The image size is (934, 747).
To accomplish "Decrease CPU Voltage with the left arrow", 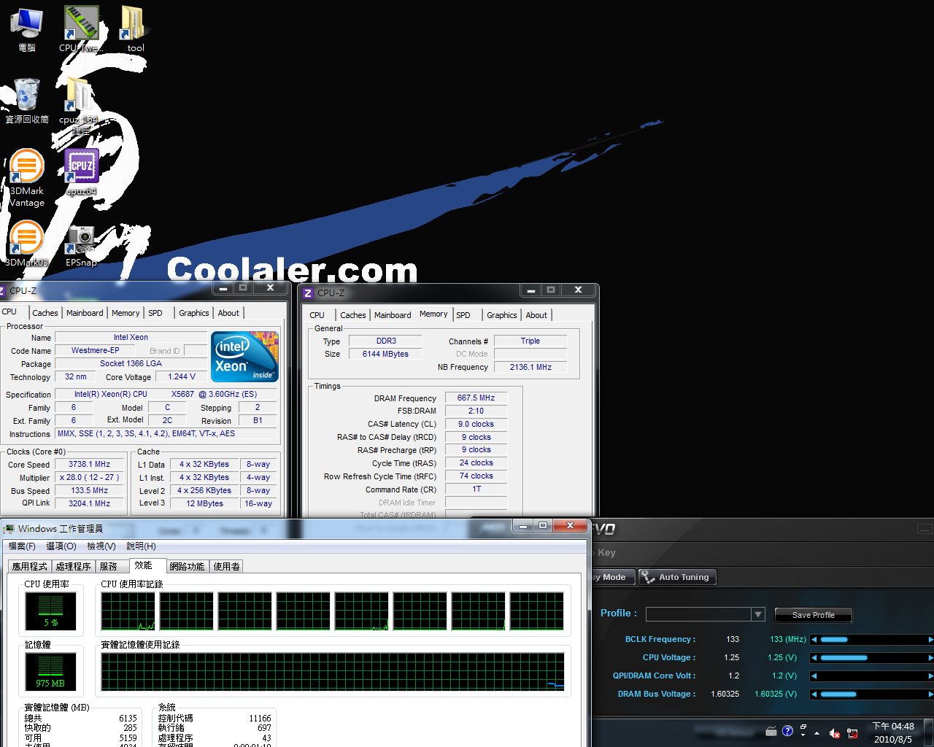I will click(x=814, y=658).
